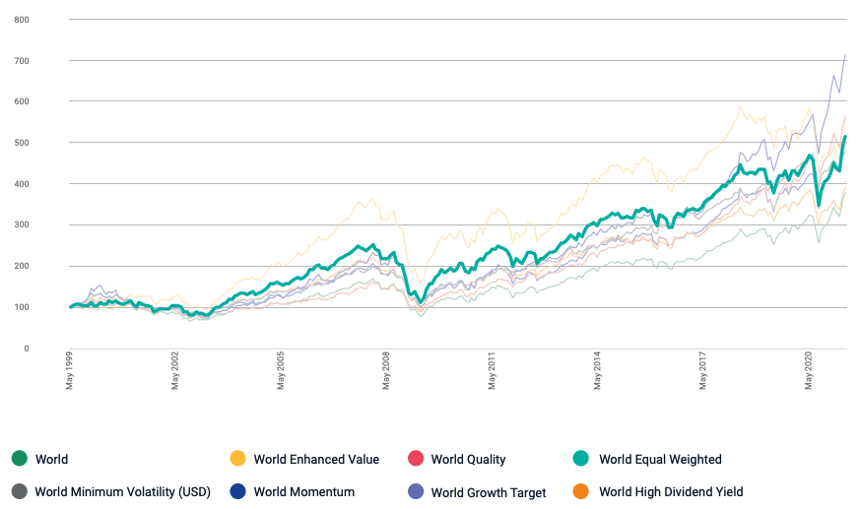Viewport: 860px width, 509px height.
Task: Toggle the World Momentum dark blue dot
Action: click(x=237, y=491)
